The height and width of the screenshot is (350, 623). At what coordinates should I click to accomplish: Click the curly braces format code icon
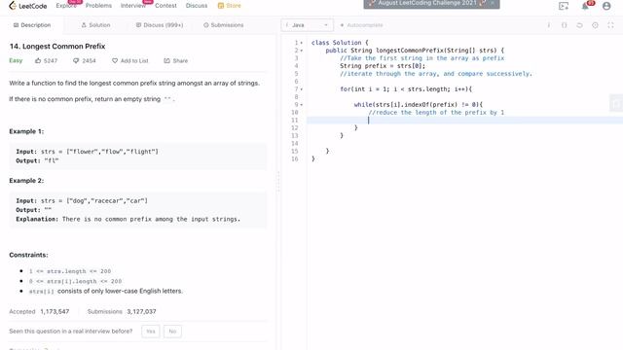[565, 25]
